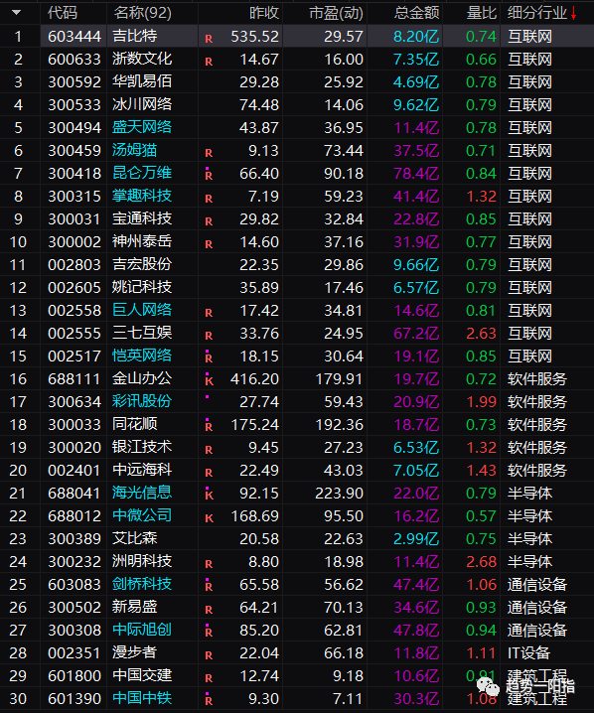This screenshot has width=594, height=713.
Task: Click the R icon in 掌趣科技 row
Action: [x=209, y=199]
